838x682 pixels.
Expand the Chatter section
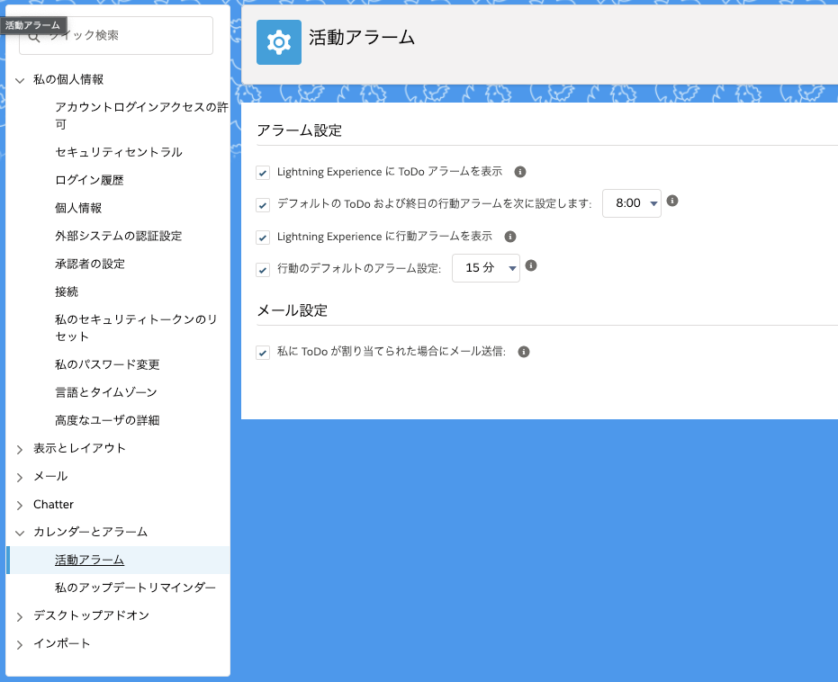pyautogui.click(x=20, y=506)
